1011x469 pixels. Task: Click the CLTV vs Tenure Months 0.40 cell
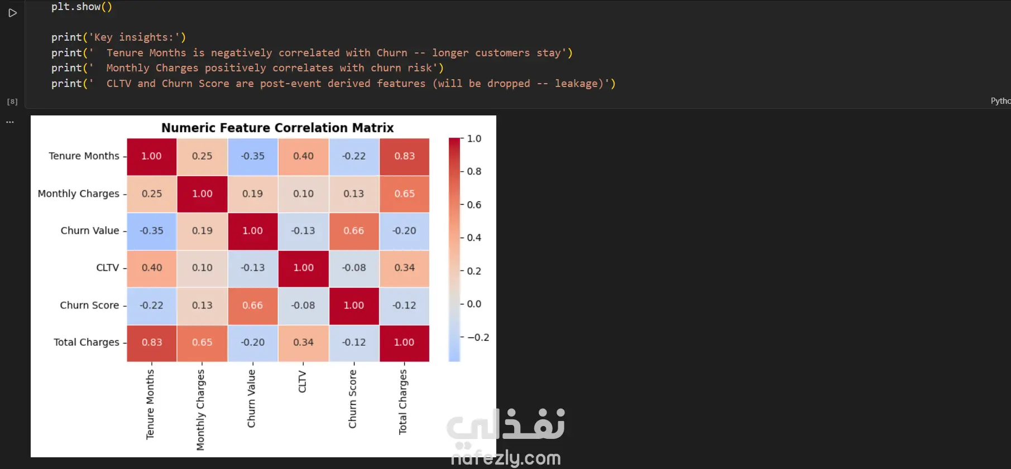click(x=152, y=268)
